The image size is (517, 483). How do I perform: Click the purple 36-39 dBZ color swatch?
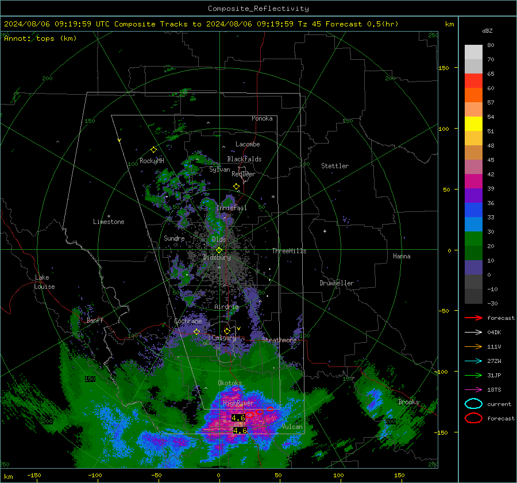tap(473, 195)
